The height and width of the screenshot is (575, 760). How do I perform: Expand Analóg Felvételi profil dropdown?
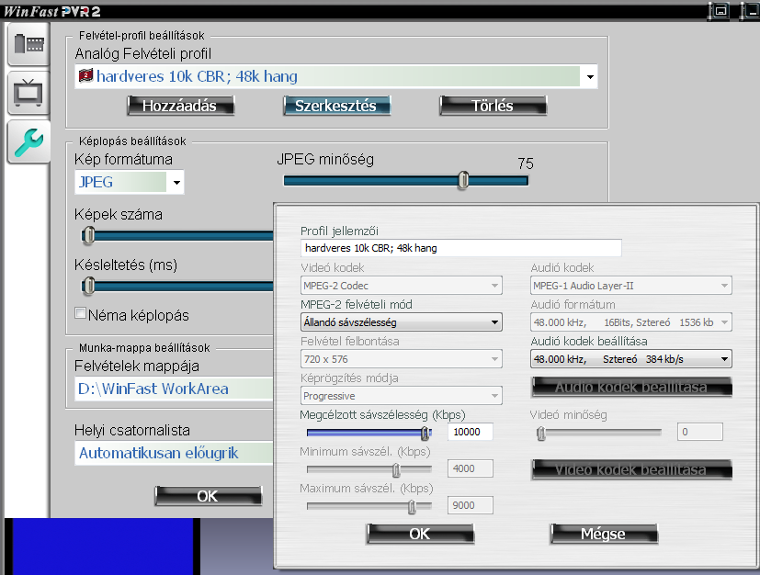[590, 76]
